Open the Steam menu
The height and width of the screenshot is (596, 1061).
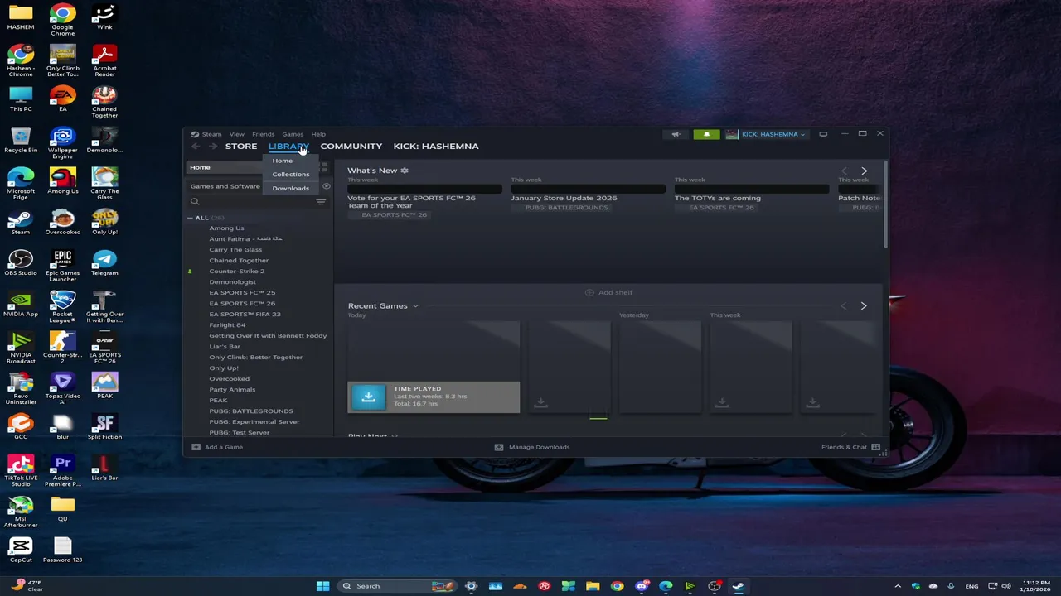pyautogui.click(x=212, y=134)
